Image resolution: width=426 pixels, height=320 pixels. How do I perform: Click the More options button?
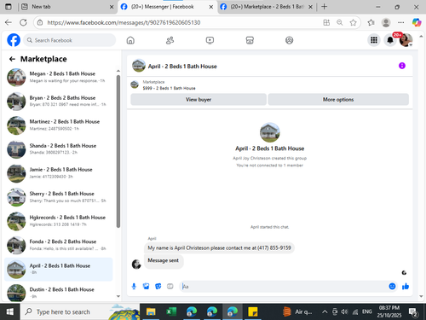tap(338, 99)
